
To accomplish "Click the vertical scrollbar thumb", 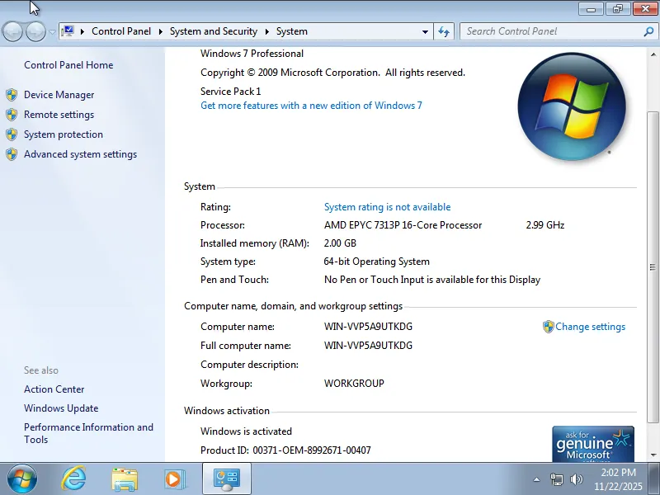I will point(653,266).
